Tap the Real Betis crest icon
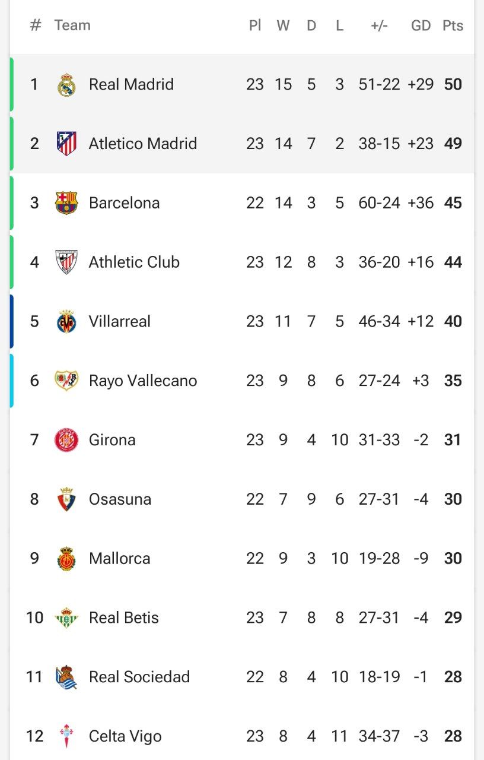The height and width of the screenshot is (760, 484). [66, 618]
